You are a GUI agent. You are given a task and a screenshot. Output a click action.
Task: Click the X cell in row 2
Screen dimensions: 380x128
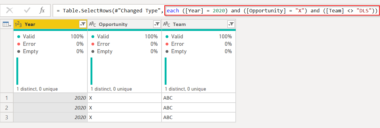(x=125, y=108)
